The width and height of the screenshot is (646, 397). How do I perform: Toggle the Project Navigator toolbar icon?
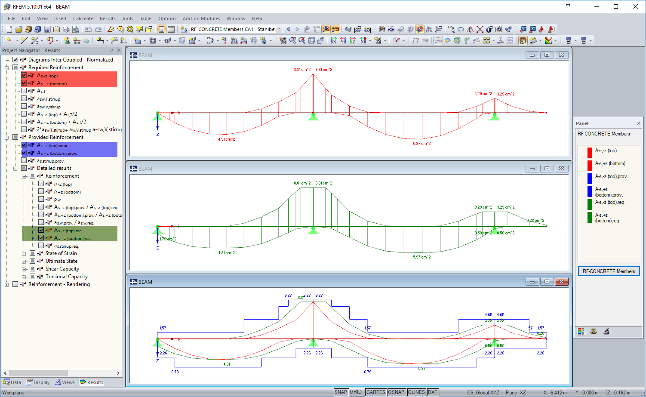point(161,29)
